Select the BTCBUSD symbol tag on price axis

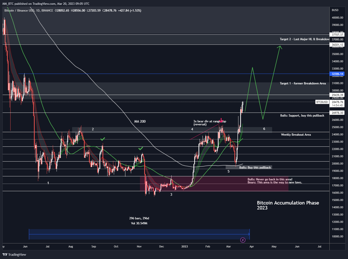click(x=322, y=102)
